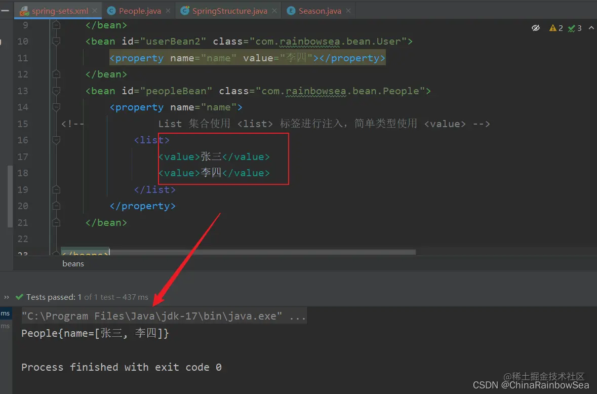Click 'Process finished with exit code 0'

(122, 367)
